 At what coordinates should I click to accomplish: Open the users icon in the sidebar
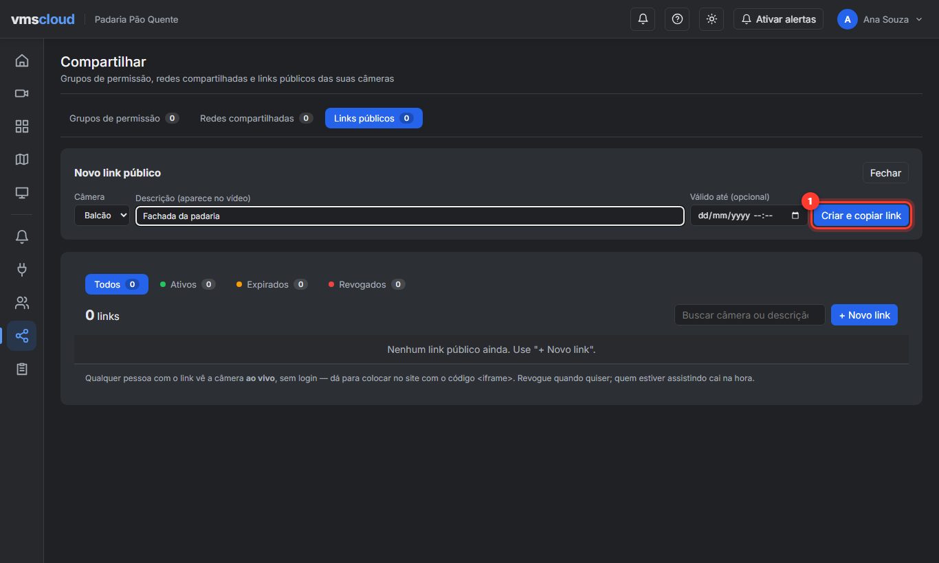22,303
